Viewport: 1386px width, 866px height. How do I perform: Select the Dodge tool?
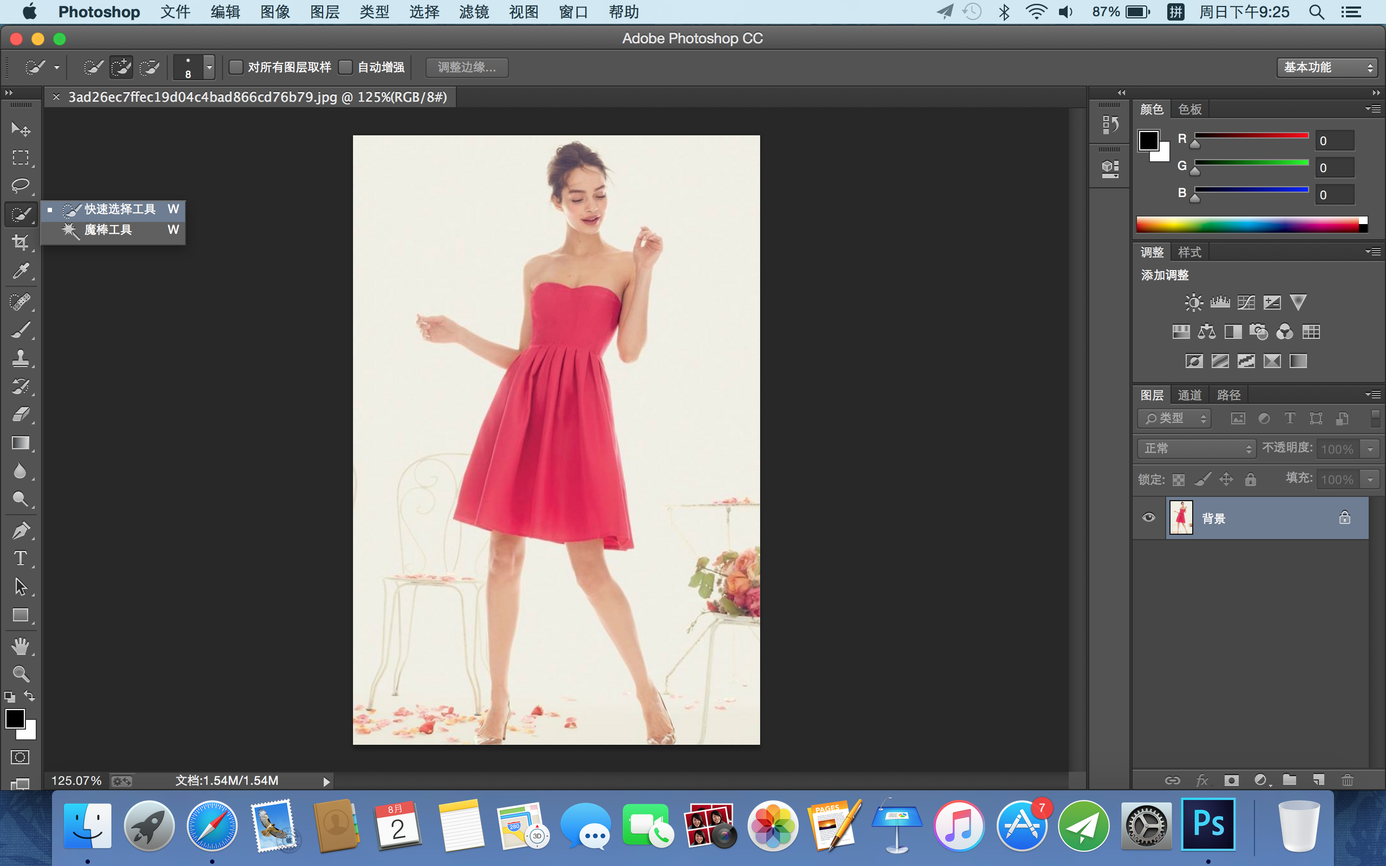pos(21,500)
